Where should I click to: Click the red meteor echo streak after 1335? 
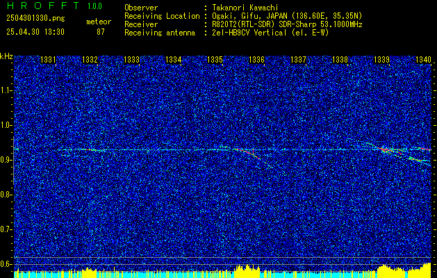[x=249, y=154]
